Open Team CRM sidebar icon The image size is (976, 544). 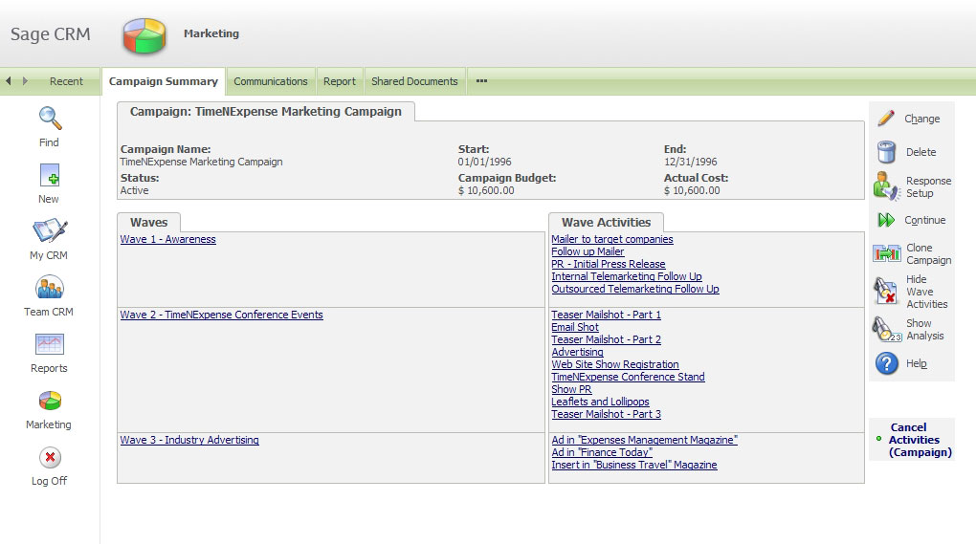[x=50, y=288]
